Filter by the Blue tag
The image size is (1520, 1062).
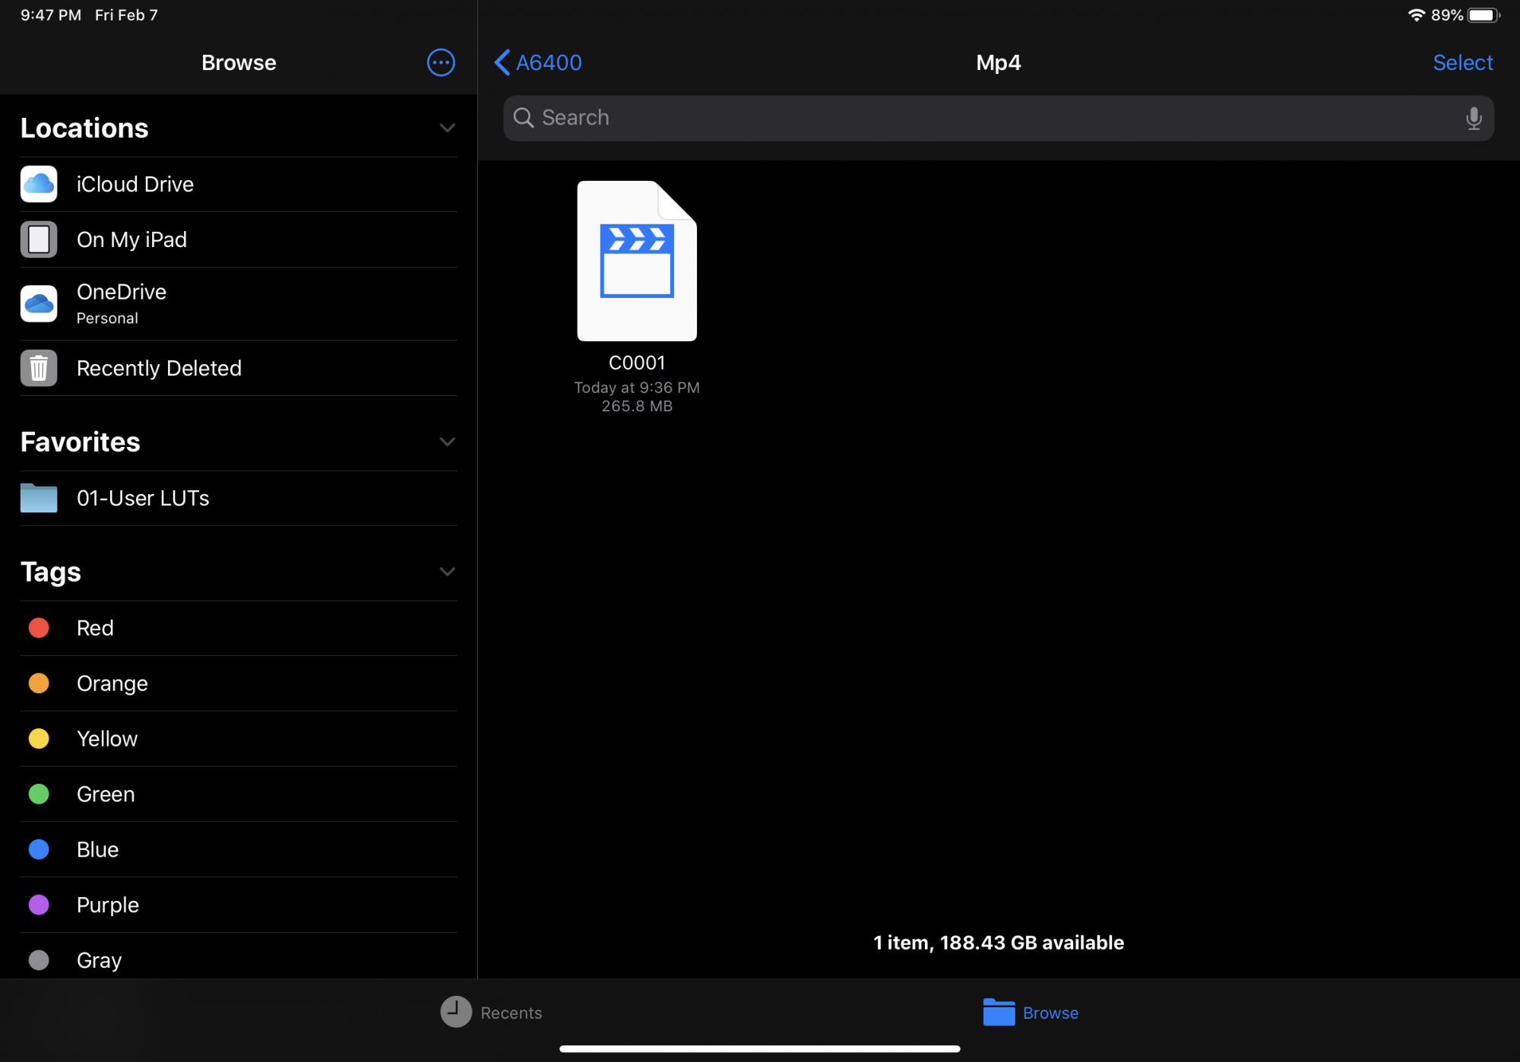pyautogui.click(x=97, y=849)
